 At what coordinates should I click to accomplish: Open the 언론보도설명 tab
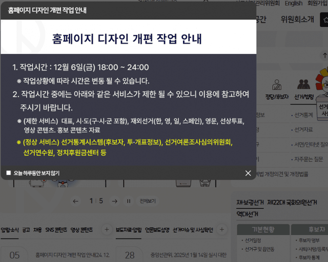tap(157, 230)
